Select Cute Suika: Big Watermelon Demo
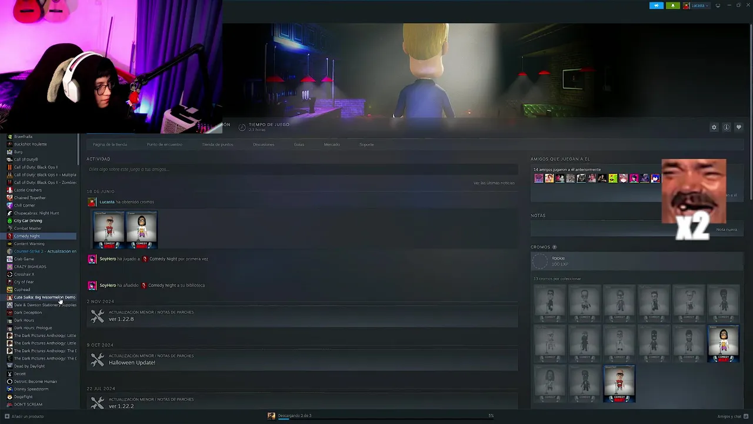Screen dimensions: 753x424 [44, 297]
